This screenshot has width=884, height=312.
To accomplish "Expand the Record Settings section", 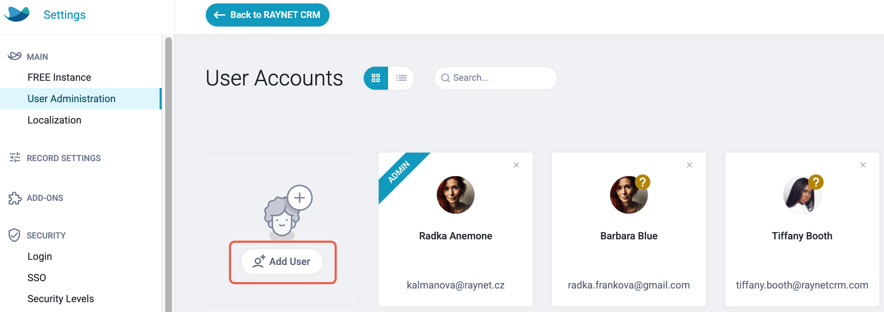I will [x=64, y=158].
